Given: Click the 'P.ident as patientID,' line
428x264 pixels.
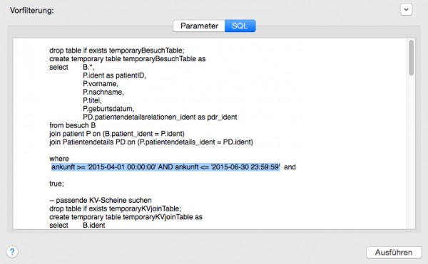Looking at the screenshot, I should (114, 75).
